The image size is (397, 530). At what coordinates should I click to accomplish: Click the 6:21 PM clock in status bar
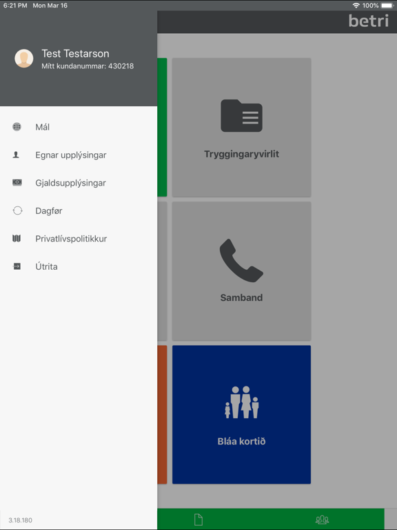coord(15,6)
